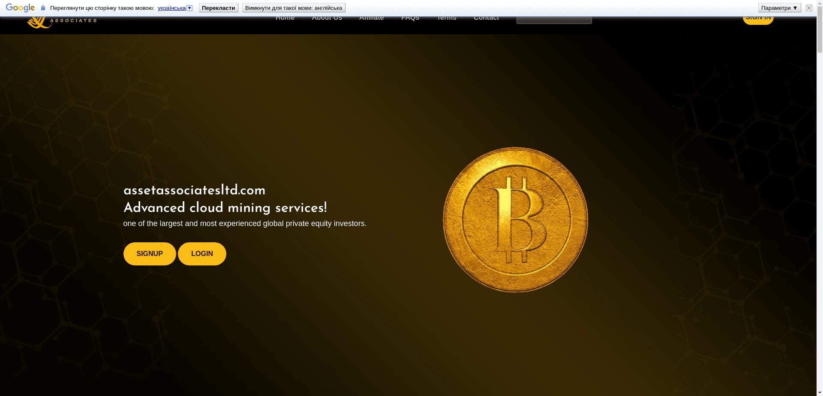Turn off translation for English button

pyautogui.click(x=293, y=8)
